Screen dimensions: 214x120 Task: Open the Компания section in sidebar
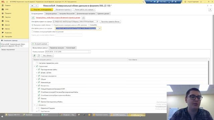pyautogui.click(x=8, y=33)
